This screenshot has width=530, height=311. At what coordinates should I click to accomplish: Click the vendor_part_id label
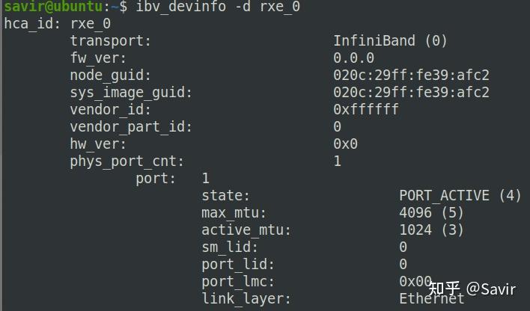click(x=131, y=126)
